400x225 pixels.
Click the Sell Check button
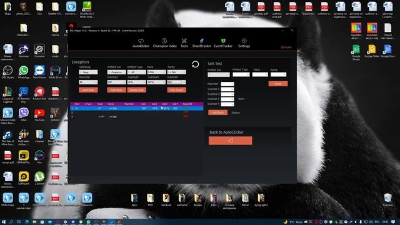point(218,112)
